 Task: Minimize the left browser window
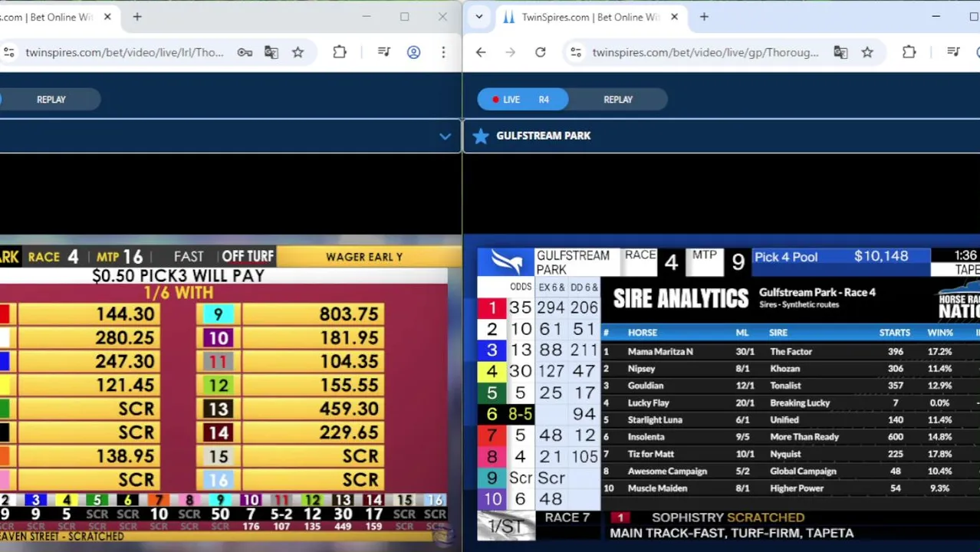(x=367, y=17)
